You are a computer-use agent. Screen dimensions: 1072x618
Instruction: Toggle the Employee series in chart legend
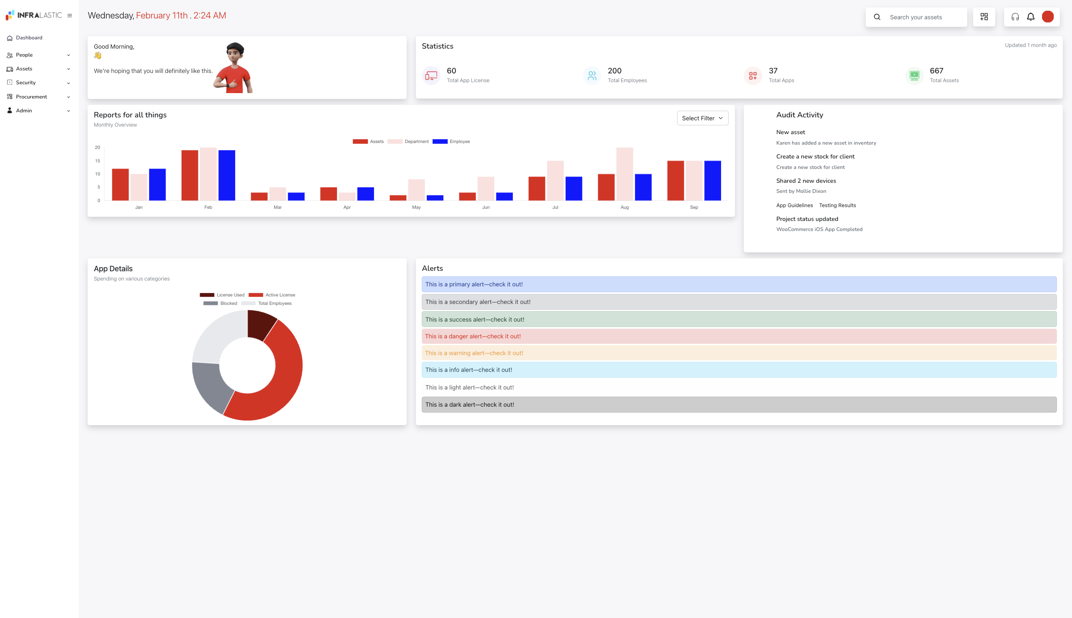tap(451, 141)
